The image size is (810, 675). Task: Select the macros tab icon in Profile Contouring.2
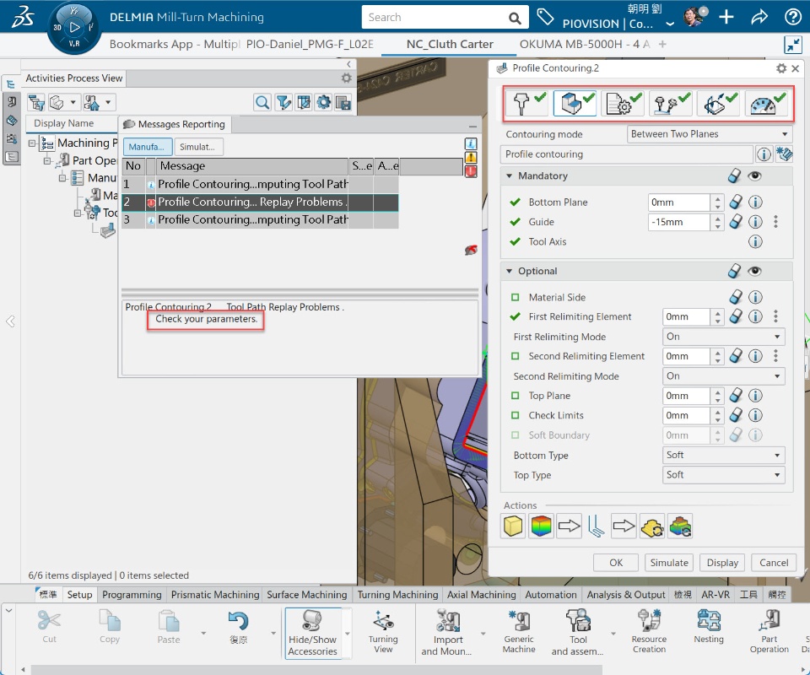coord(719,103)
